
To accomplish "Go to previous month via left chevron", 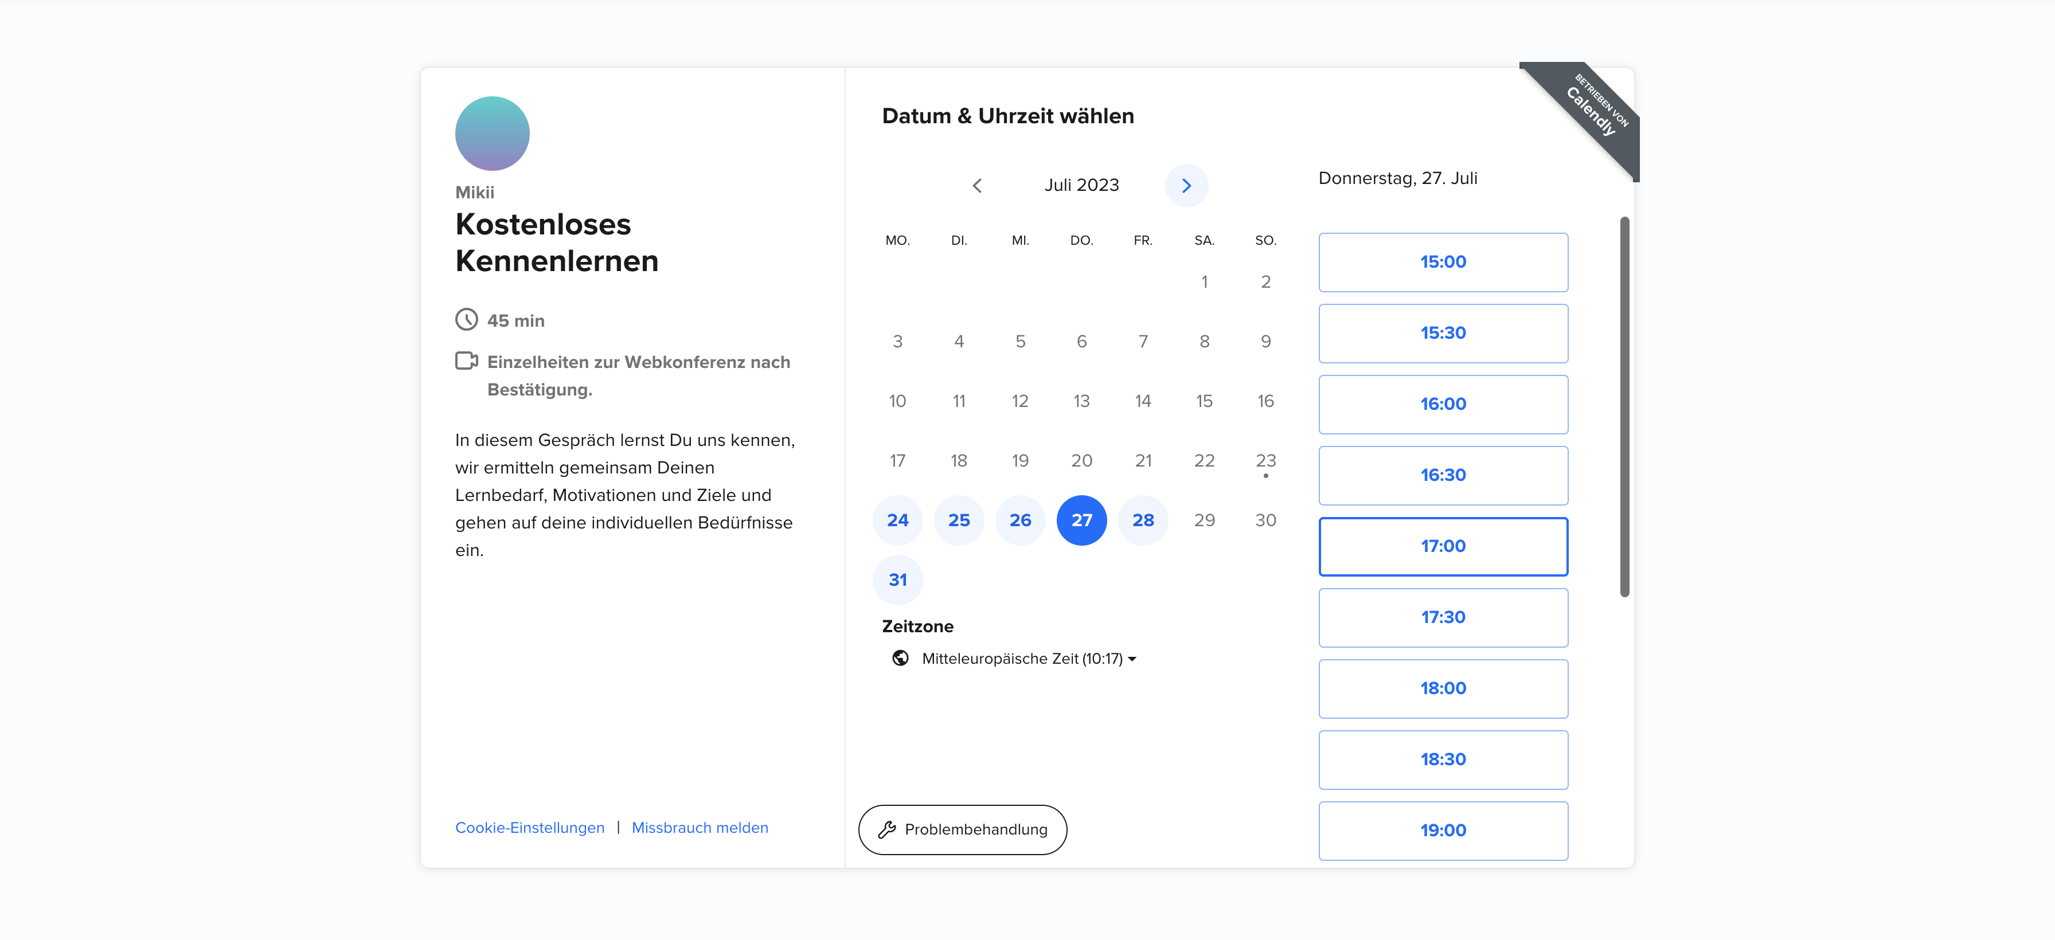I will click(x=977, y=185).
